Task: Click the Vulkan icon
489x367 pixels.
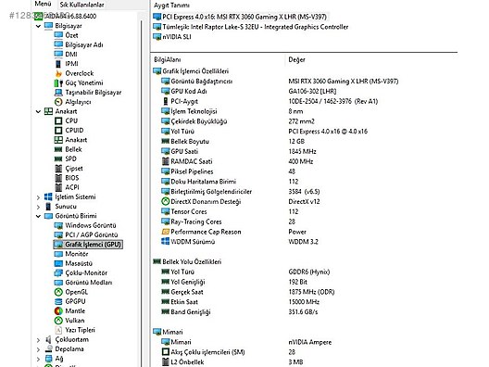Action: tap(58, 321)
